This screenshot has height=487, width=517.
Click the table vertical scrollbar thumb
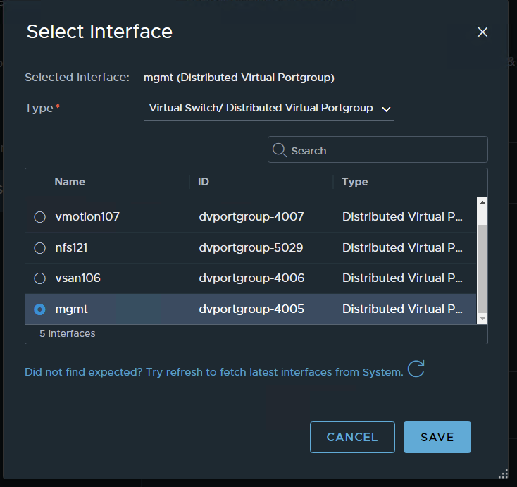pos(482,268)
